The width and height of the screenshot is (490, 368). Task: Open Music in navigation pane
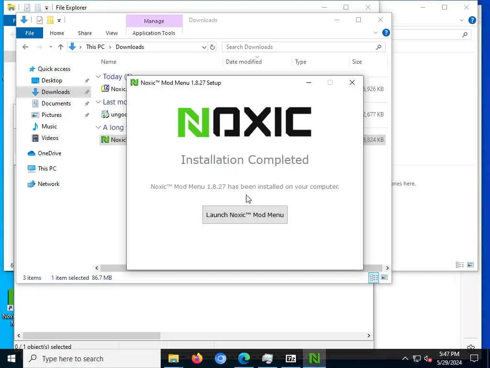coord(49,126)
